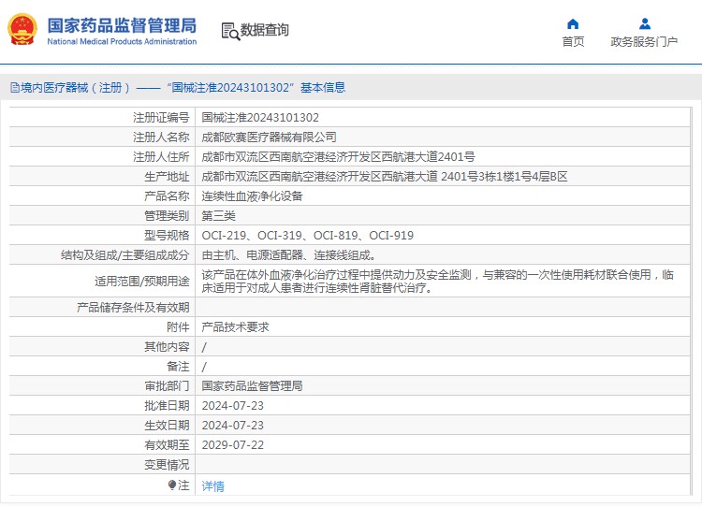Image resolution: width=702 pixels, height=507 pixels.
Task: Click 由主机、电源适配器、连接线组成 text
Action: 289,255
